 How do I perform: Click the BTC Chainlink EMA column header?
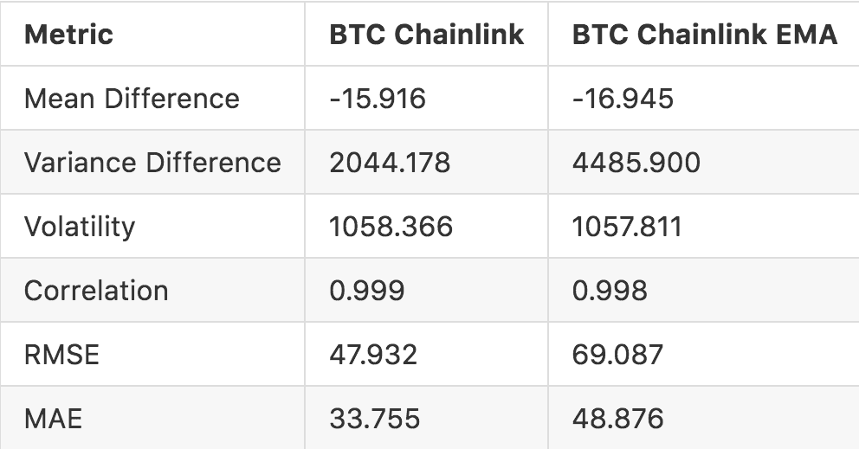[704, 35]
